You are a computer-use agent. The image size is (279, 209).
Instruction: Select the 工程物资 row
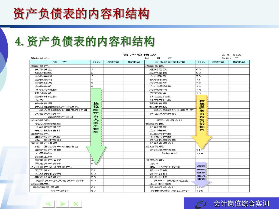coord(43,153)
